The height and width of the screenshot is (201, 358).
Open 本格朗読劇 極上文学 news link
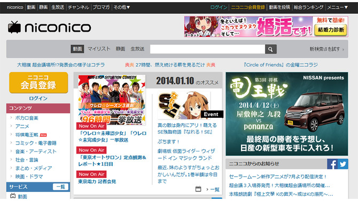[x=281, y=194]
